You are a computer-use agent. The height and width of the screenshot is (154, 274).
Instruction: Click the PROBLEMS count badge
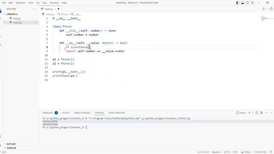pos(56,113)
